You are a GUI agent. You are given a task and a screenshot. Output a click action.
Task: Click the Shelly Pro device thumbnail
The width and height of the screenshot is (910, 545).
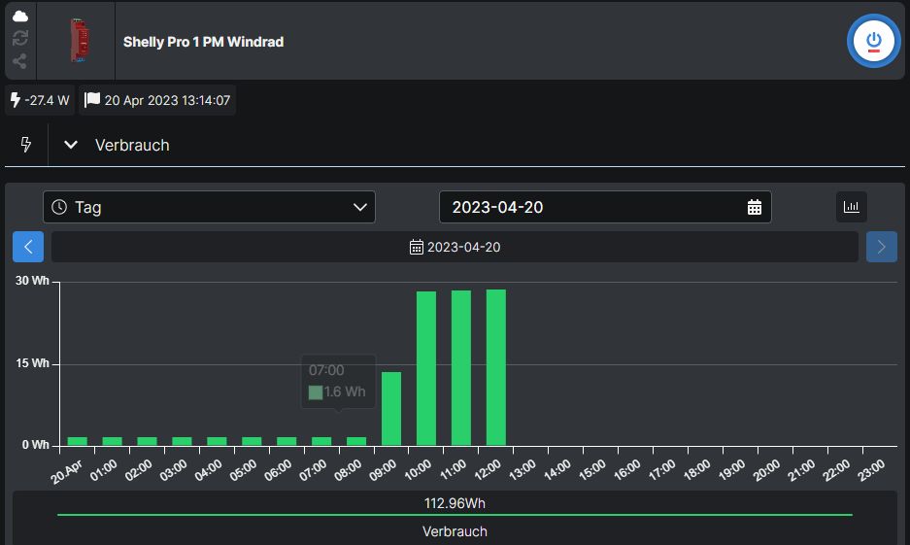pos(76,41)
